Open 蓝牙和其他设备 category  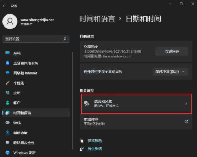(36, 63)
